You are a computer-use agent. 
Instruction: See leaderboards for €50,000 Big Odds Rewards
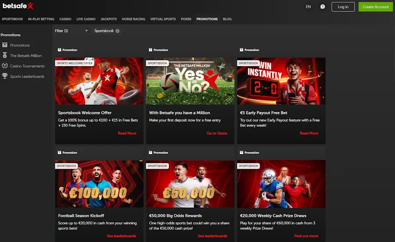click(212, 236)
